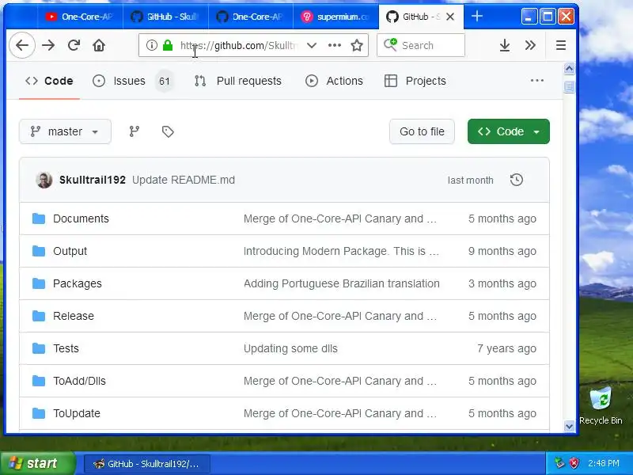The image size is (633, 475).
Task: Switch to the second GitHub - Skull tab
Action: tap(165, 17)
